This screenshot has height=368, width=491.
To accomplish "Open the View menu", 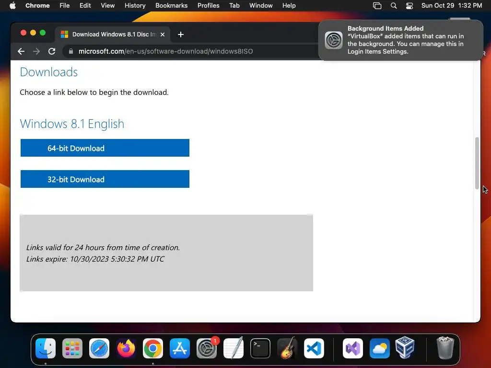I will (107, 6).
